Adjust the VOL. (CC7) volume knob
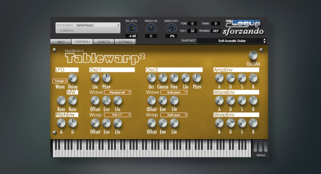The height and width of the screenshot is (174, 321). point(131,28)
